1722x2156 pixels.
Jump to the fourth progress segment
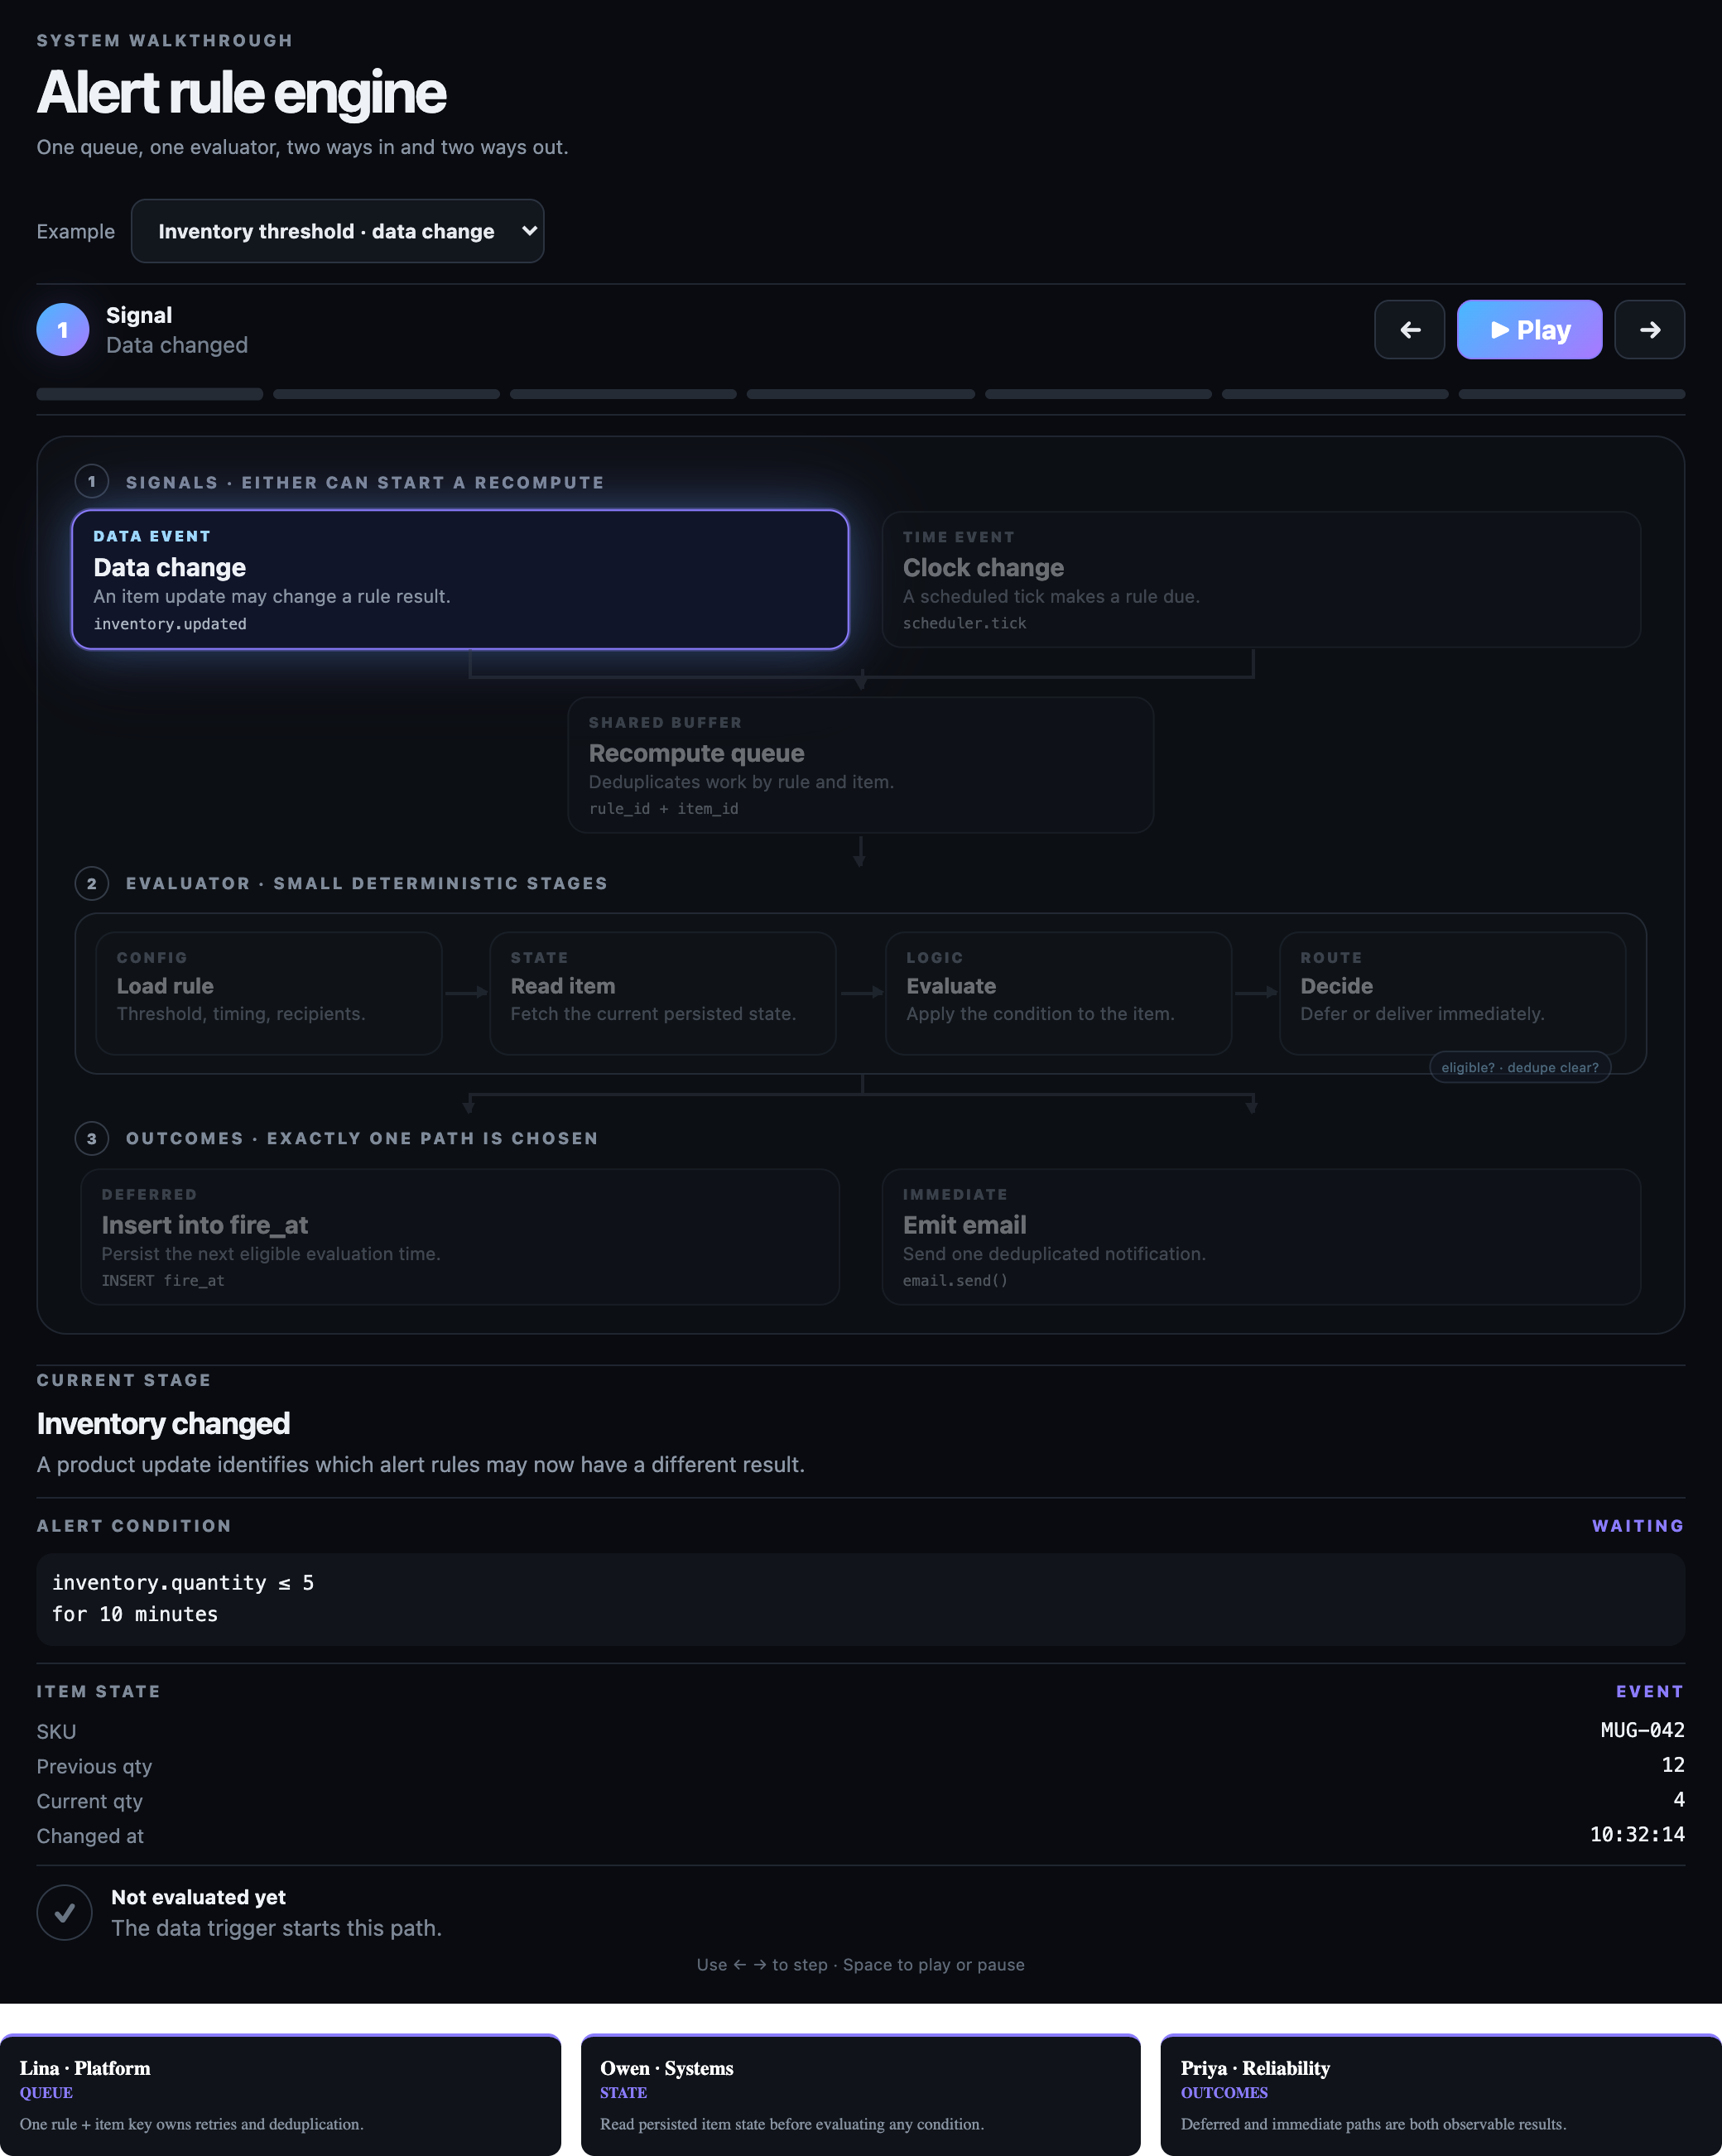click(860, 394)
